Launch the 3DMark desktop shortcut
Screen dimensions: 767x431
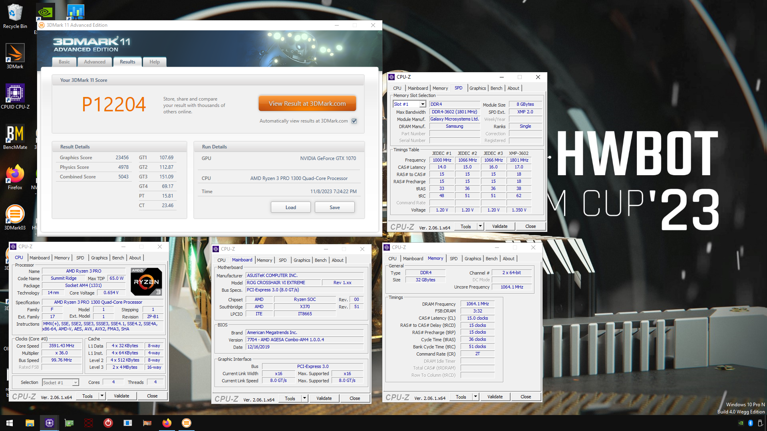click(15, 56)
